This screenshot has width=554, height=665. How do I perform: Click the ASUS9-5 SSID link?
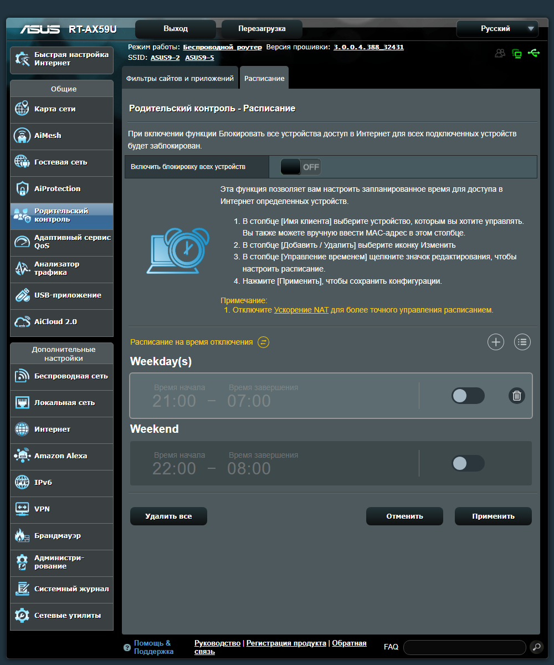199,58
